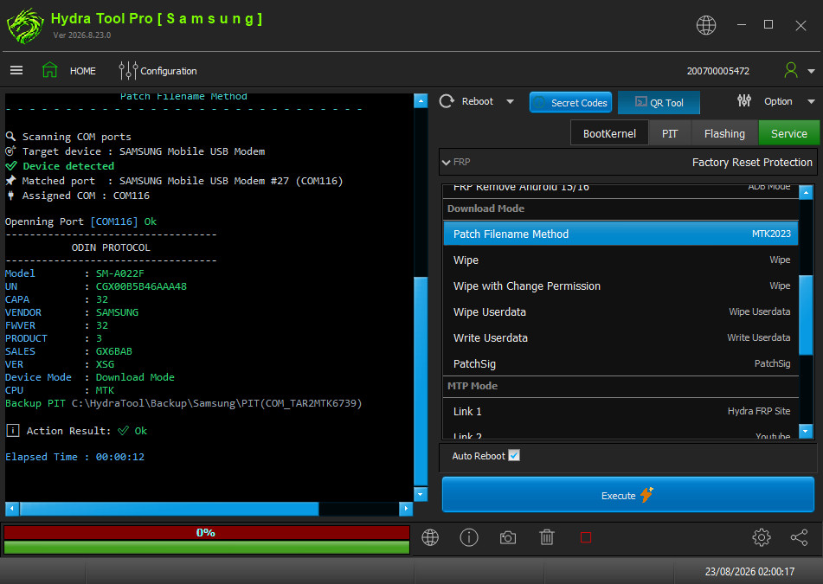The width and height of the screenshot is (823, 584).
Task: Click the pin icon beside Matched port
Action: (10, 181)
